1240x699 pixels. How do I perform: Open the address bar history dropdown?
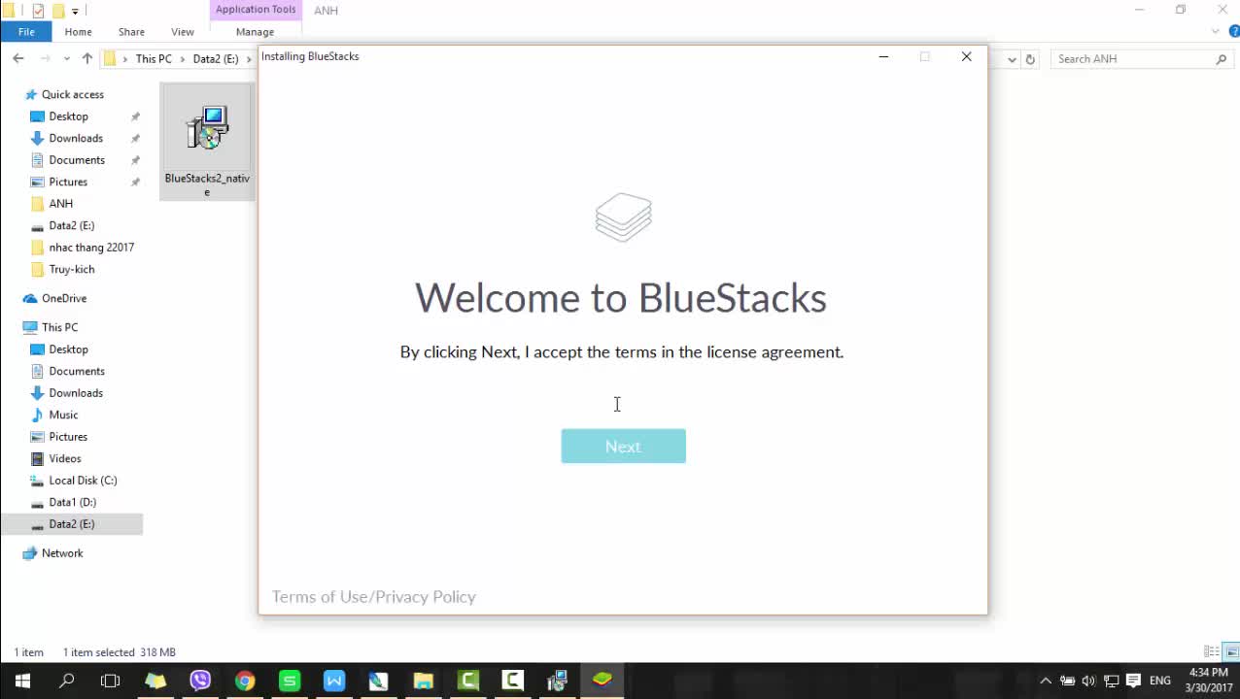[1012, 59]
